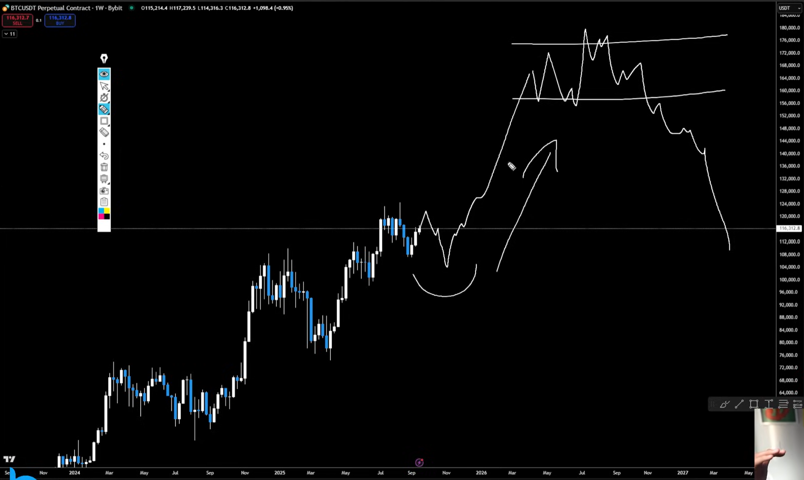Click the red SELL price button
This screenshot has width=804, height=480.
(17, 20)
